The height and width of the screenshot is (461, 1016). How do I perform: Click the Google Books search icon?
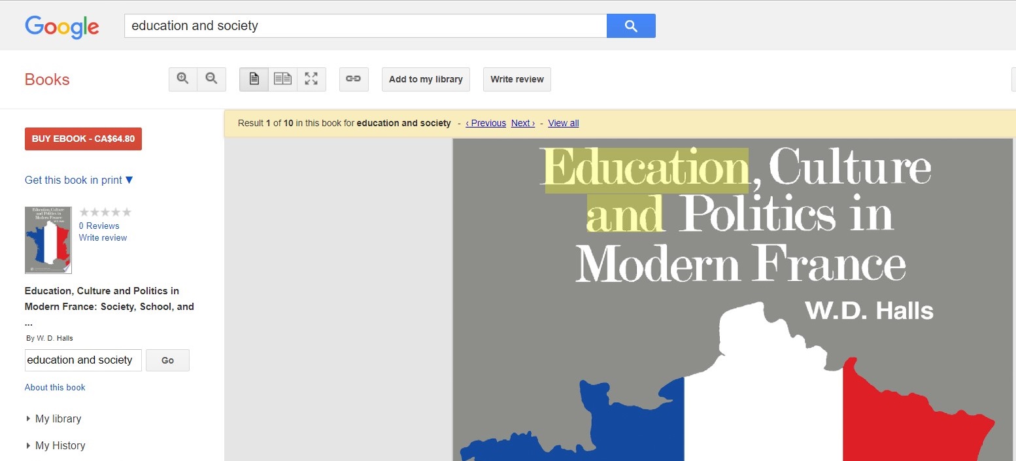(x=630, y=26)
